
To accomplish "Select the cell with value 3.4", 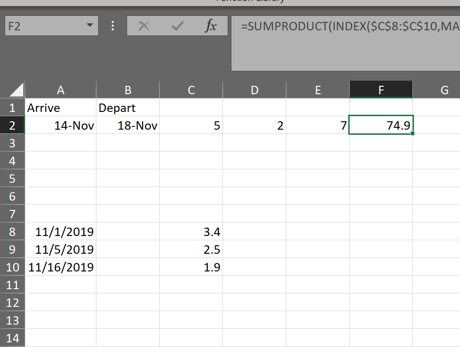I will (191, 231).
